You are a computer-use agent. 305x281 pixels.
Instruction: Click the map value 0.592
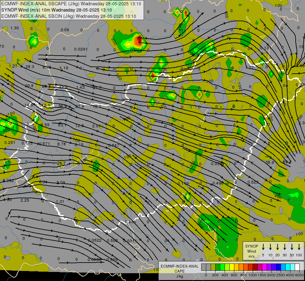[x=112, y=240]
